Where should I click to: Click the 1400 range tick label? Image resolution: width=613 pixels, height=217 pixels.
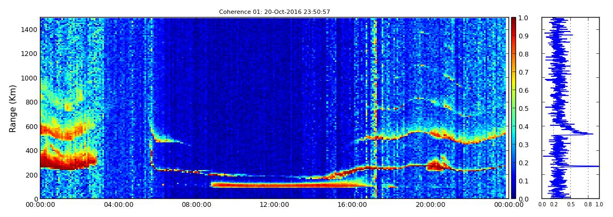coord(28,29)
